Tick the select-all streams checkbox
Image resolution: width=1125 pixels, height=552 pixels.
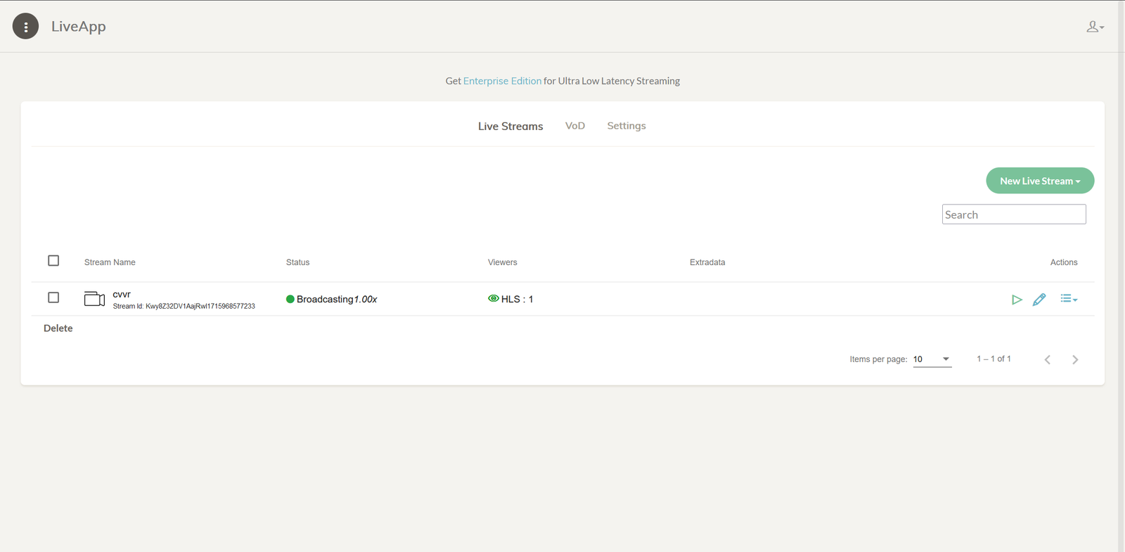(53, 261)
